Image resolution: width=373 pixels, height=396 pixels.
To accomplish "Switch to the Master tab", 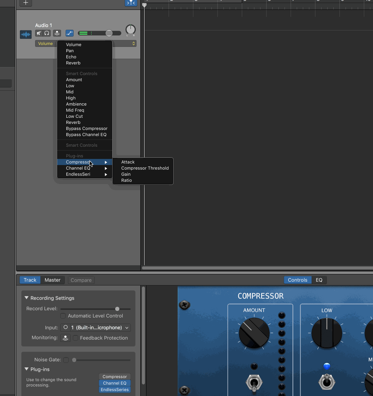I will [x=52, y=280].
